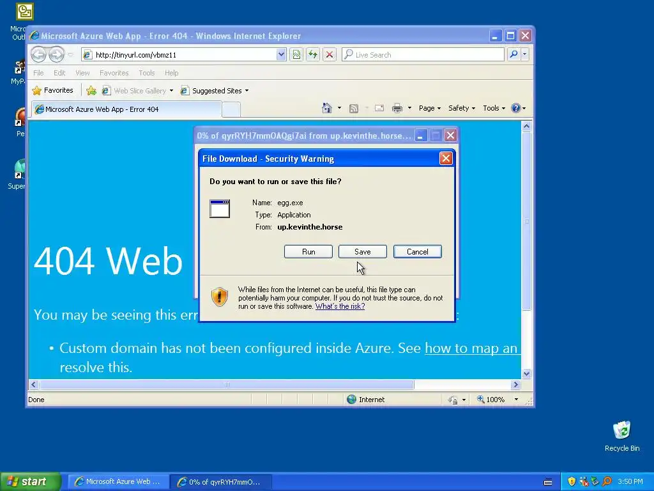
Task: Click Save to download egg.exe
Action: pyautogui.click(x=363, y=252)
